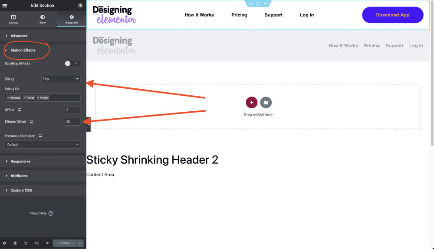This screenshot has width=434, height=249.
Task: Click the Preview Changes eye icon
Action: [x=47, y=243]
